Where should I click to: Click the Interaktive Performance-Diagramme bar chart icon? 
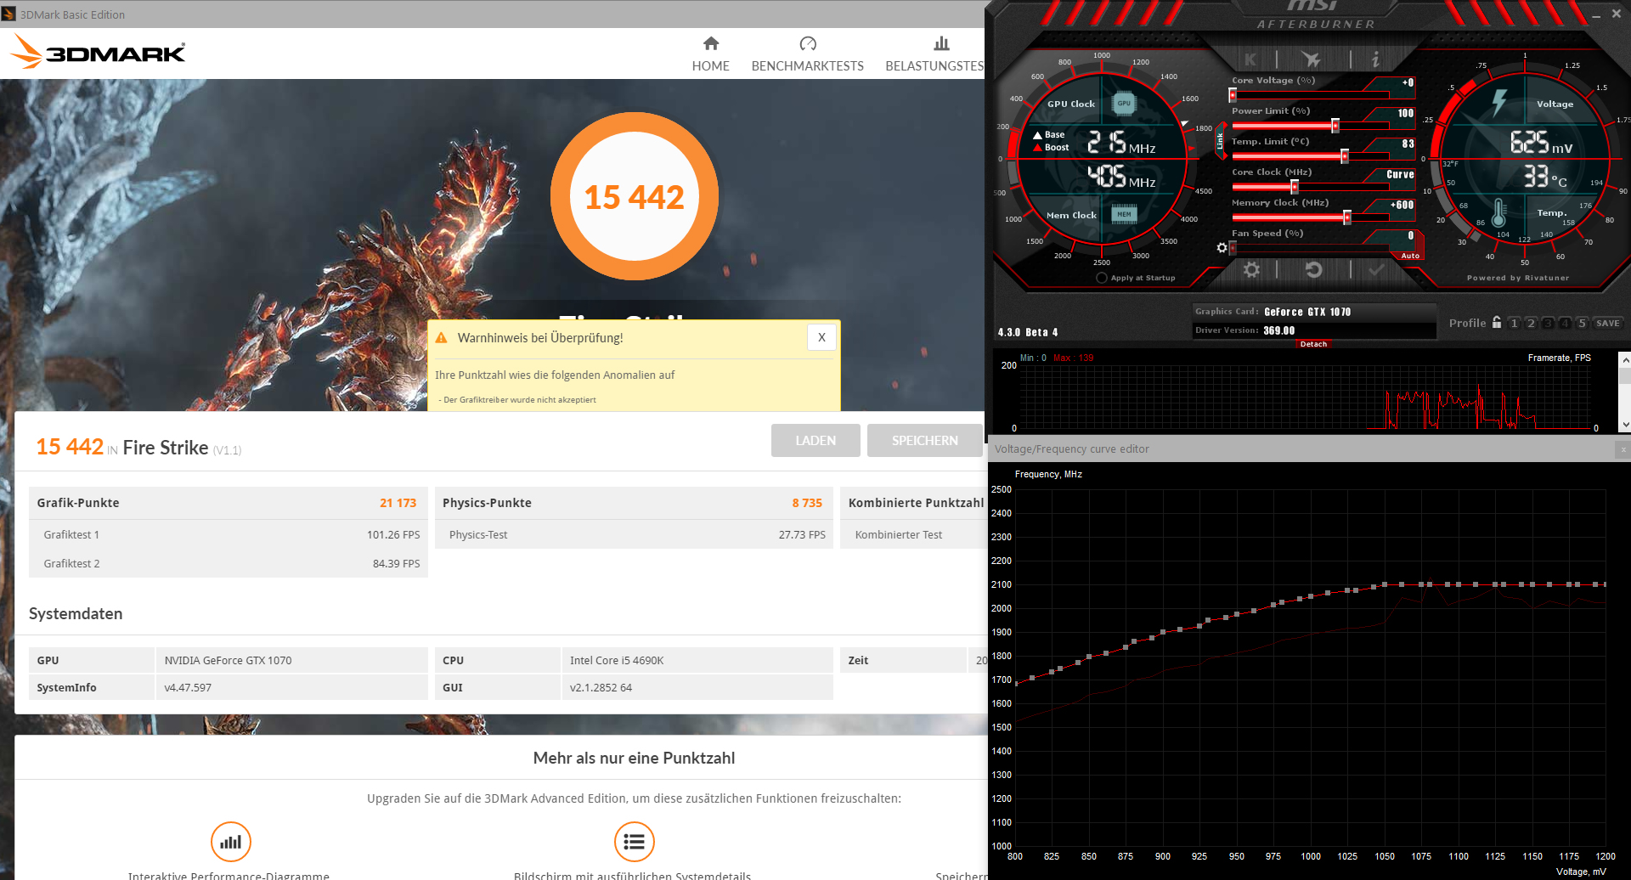pyautogui.click(x=231, y=842)
